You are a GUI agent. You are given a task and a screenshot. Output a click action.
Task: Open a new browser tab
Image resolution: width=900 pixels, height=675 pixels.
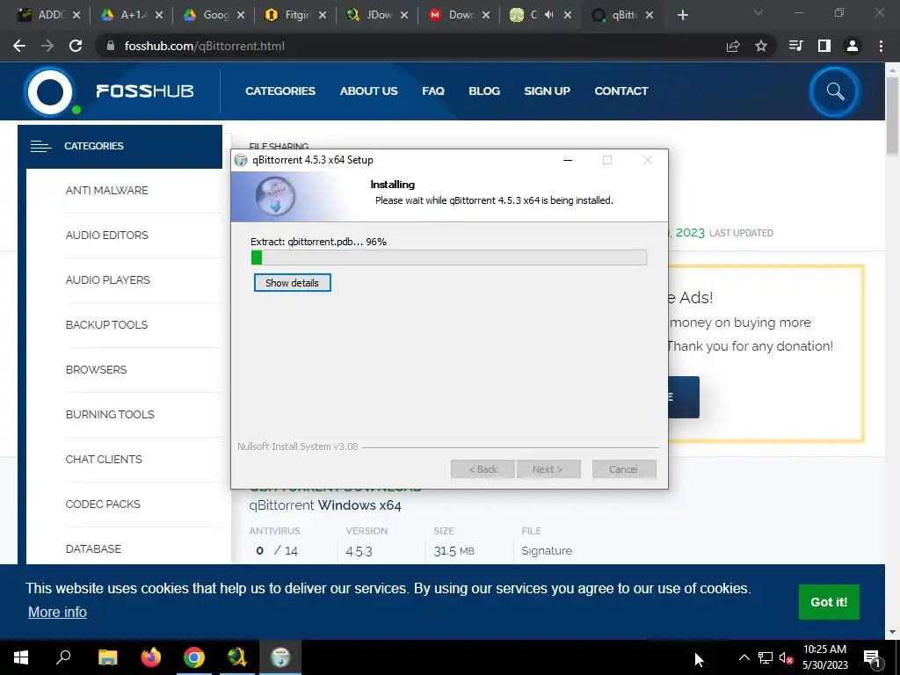[x=682, y=15]
